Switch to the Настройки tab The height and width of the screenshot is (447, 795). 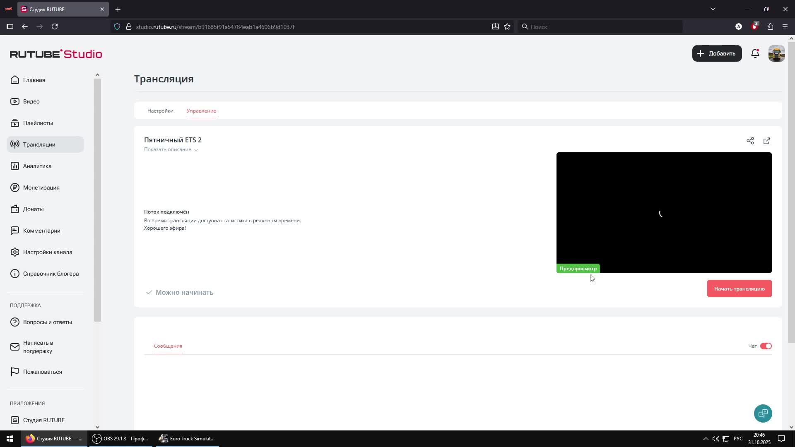tap(160, 111)
